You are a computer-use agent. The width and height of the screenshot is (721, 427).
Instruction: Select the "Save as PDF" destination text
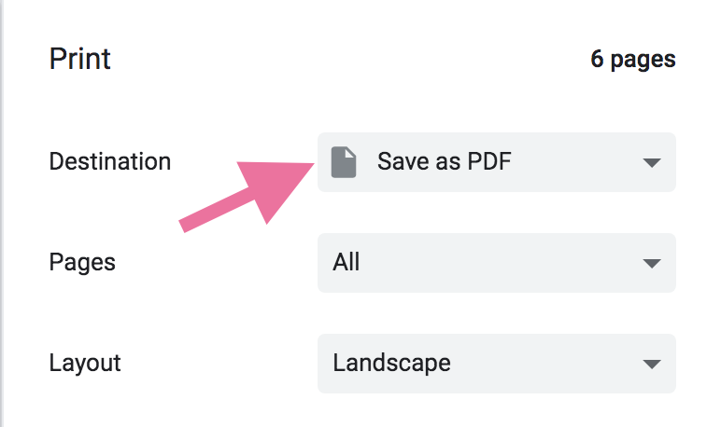click(x=444, y=162)
